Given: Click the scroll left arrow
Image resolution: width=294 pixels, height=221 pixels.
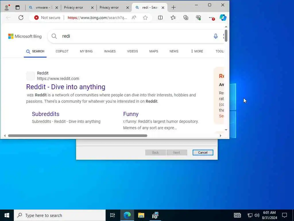Looking at the screenshot, I should pos(5,136).
